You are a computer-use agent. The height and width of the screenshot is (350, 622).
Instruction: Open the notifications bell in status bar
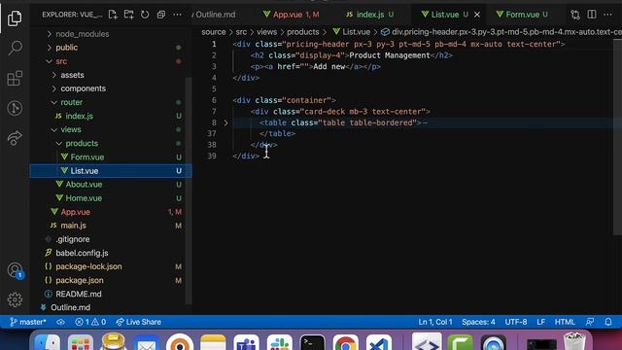[608, 322]
